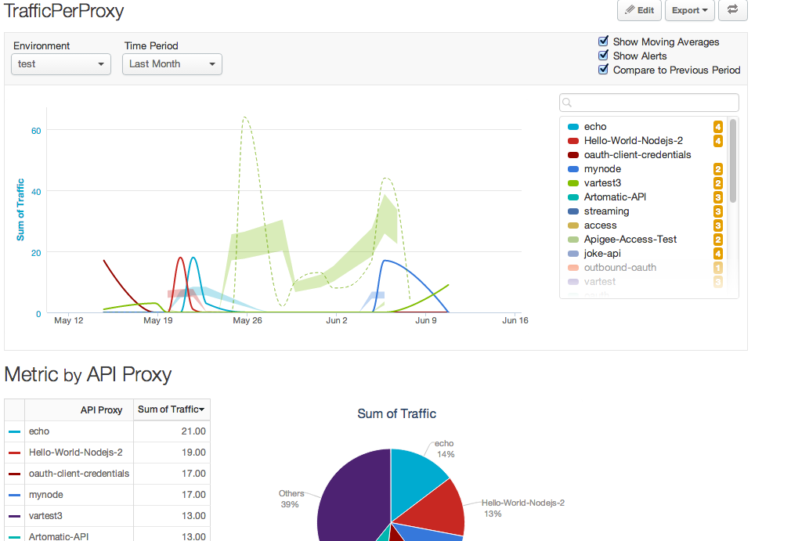
Task: Disable Compare to Previous Period
Action: point(603,70)
